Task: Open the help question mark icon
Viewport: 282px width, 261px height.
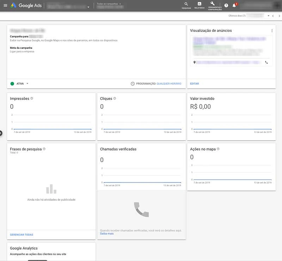Action: pos(226,5)
